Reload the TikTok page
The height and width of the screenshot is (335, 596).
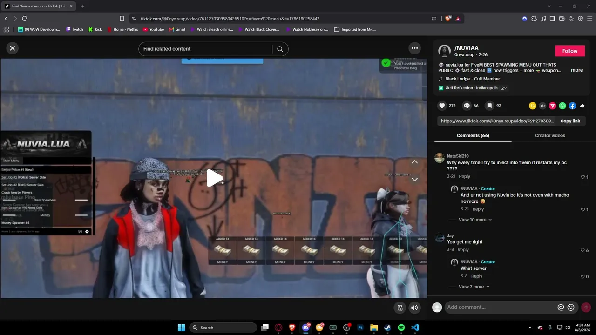coord(25,19)
